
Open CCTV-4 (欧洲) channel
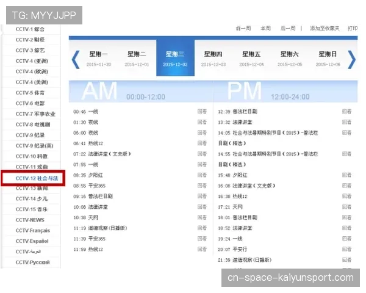coord(32,71)
